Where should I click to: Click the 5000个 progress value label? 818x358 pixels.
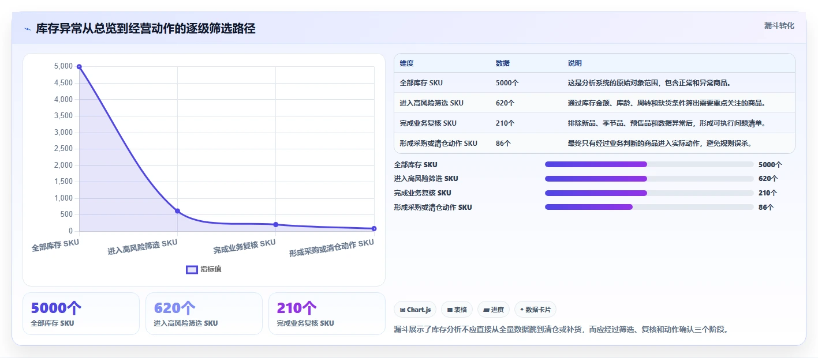point(770,164)
